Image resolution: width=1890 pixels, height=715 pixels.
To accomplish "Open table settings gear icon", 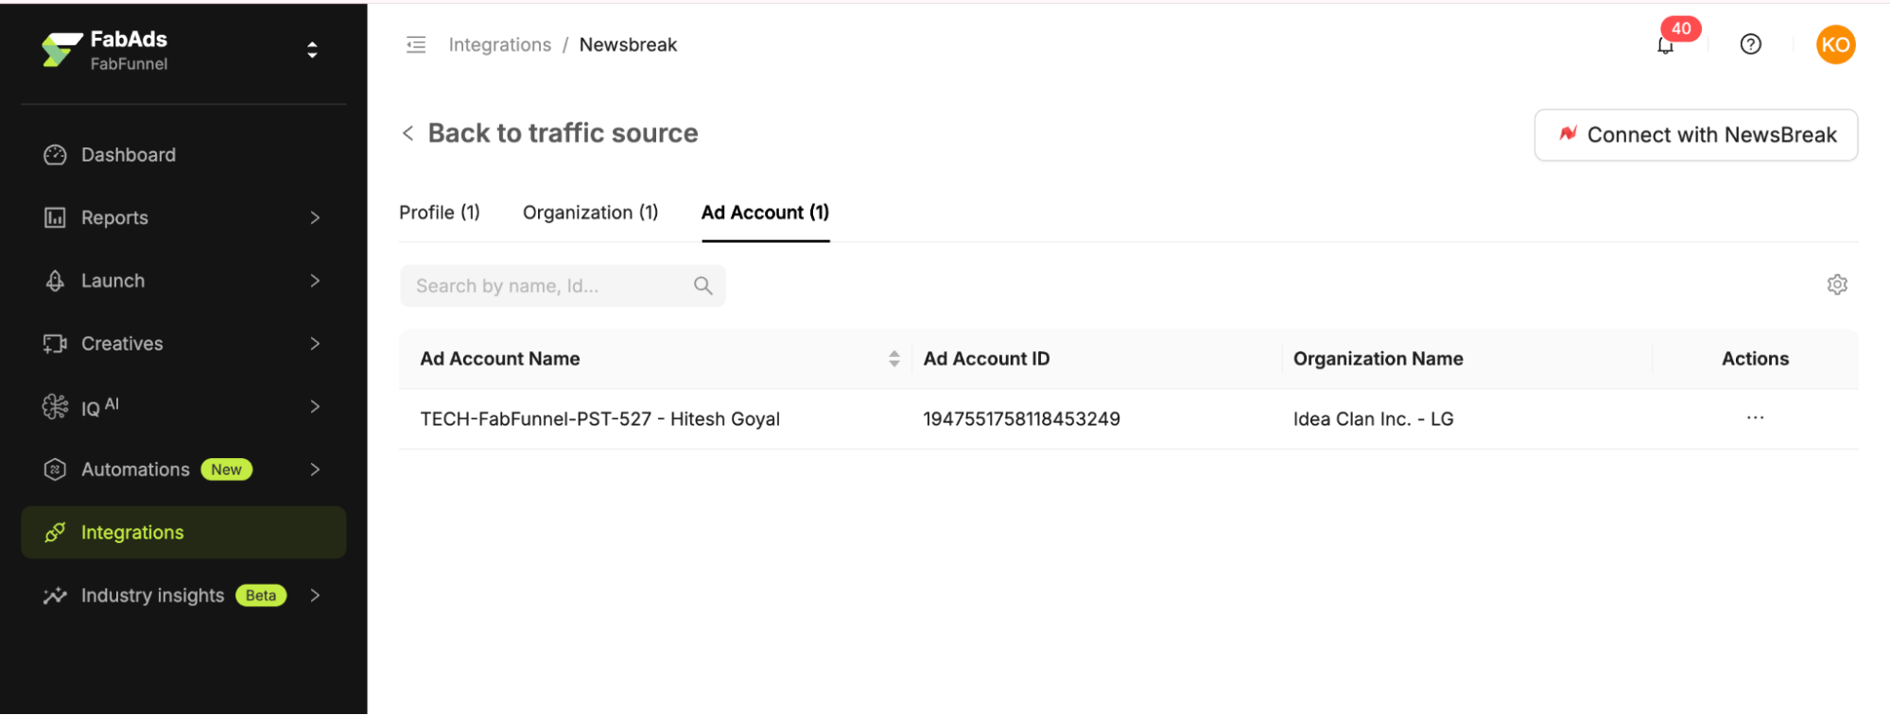I will coord(1836,284).
